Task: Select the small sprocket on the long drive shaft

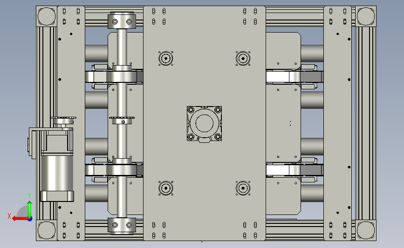Action: (122, 120)
